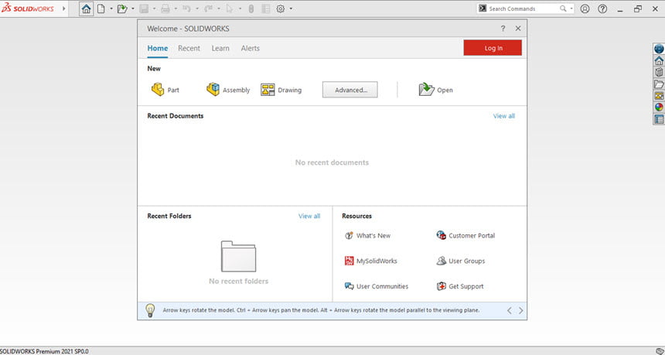Click the SOLIDWORKS logo

28,9
